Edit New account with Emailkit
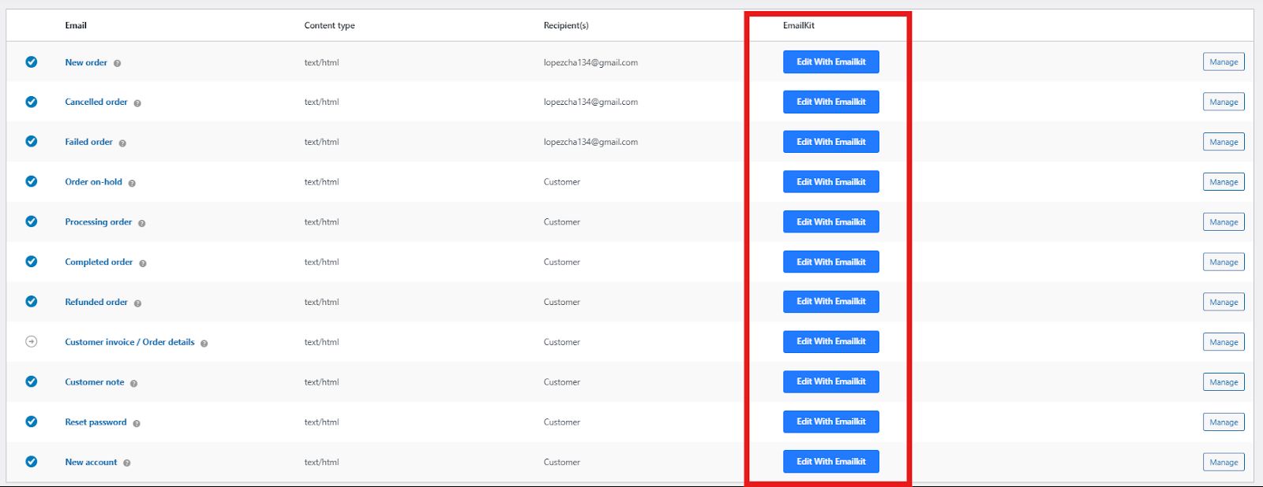This screenshot has height=487, width=1263. [831, 462]
